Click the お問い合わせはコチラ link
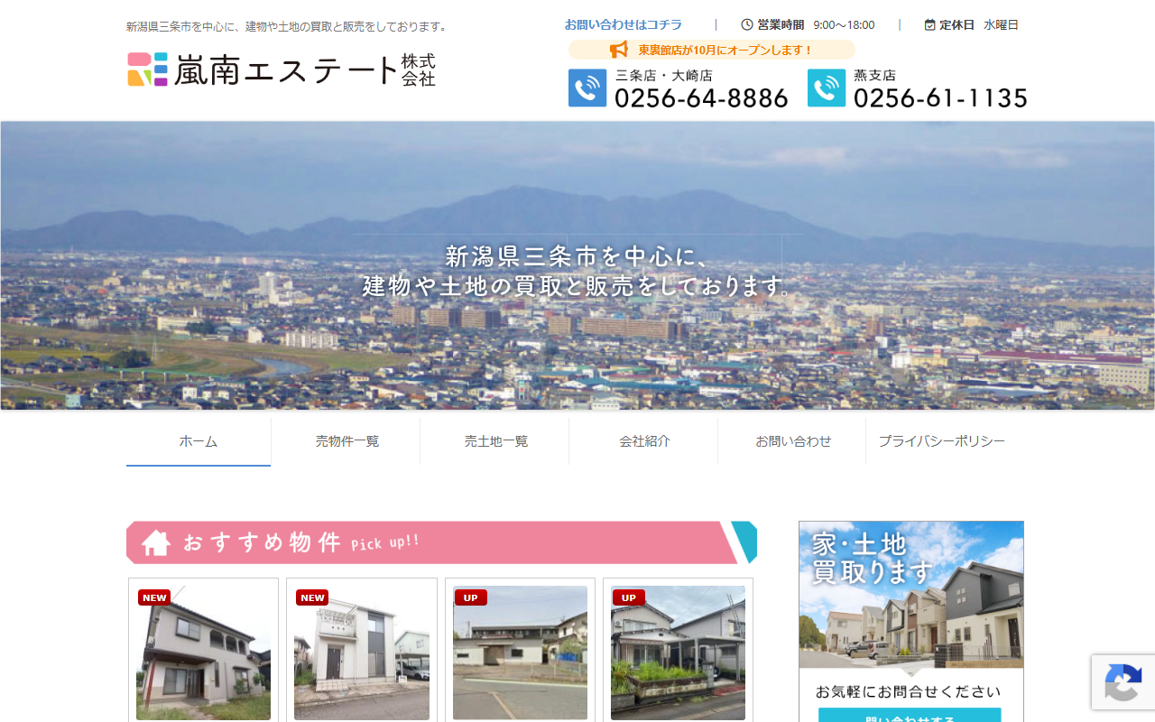This screenshot has height=722, width=1155. 624,25
